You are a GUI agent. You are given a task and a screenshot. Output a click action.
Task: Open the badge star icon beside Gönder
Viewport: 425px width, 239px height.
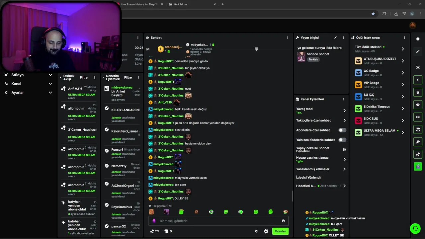click(266, 231)
